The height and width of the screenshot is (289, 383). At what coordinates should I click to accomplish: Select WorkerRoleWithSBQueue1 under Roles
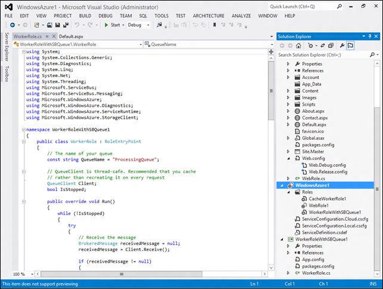(335, 212)
